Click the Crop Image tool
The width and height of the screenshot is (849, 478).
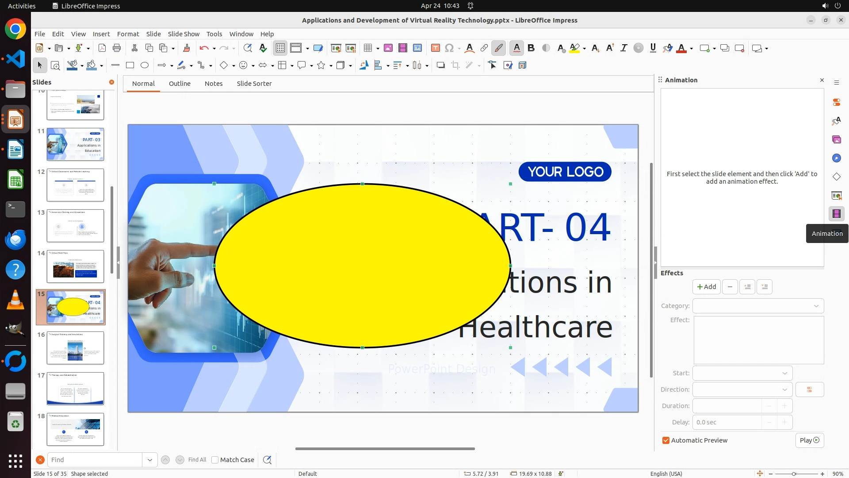[455, 66]
